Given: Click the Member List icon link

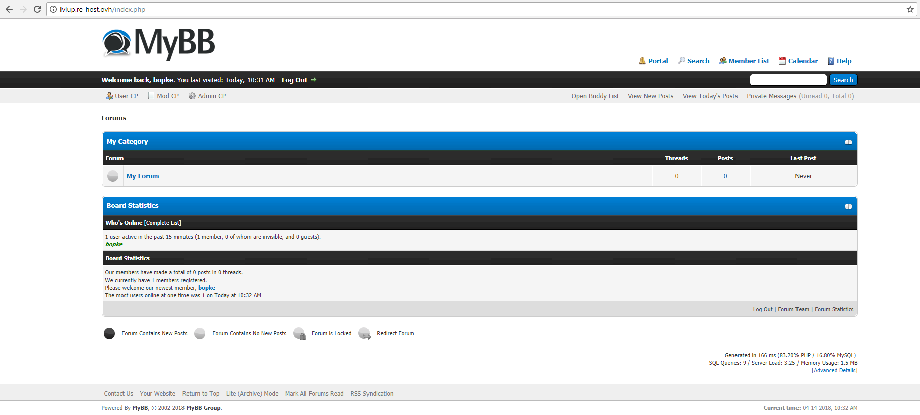Looking at the screenshot, I should [723, 61].
